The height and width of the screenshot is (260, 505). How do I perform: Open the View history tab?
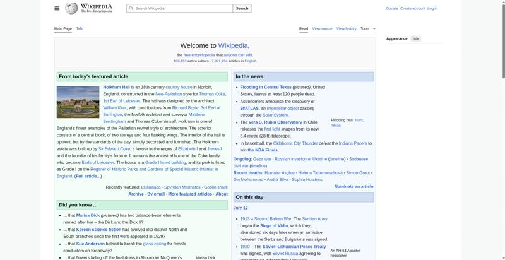[346, 28]
